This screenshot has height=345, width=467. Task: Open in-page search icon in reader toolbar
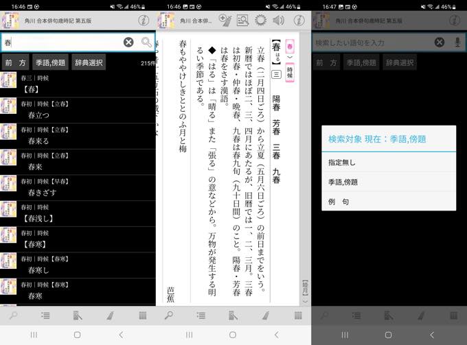tap(242, 20)
